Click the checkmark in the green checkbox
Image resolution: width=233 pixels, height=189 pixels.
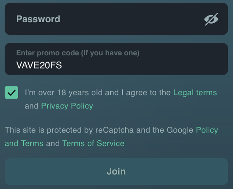tap(11, 92)
